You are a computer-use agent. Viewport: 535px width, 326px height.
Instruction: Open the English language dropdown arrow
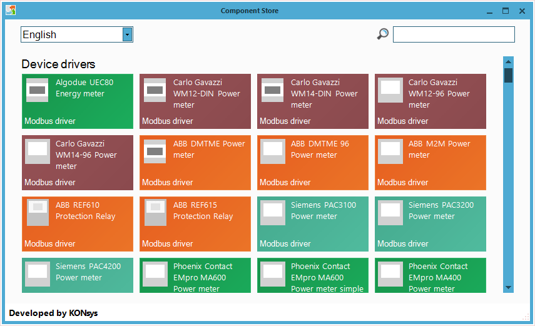(x=127, y=34)
